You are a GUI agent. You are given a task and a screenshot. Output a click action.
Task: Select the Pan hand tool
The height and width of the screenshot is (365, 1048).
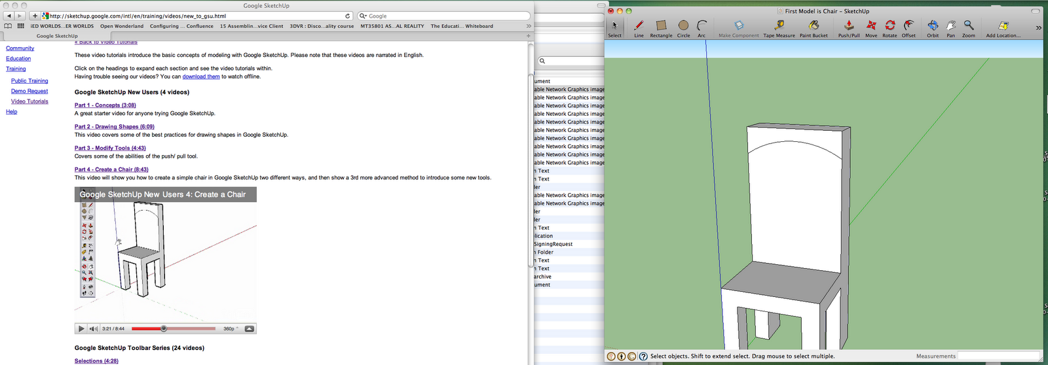click(x=950, y=28)
